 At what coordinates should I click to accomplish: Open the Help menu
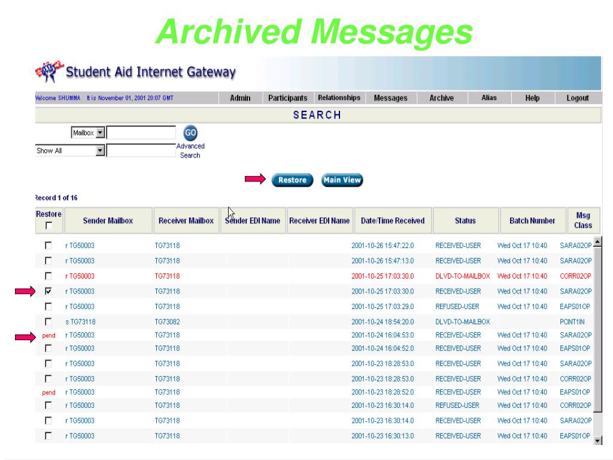coord(532,98)
